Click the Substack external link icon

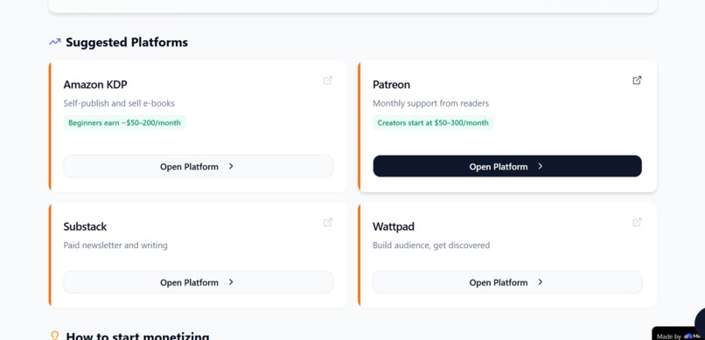pyautogui.click(x=328, y=222)
